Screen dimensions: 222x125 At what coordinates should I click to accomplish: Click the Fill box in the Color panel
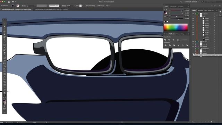(x=165, y=12)
